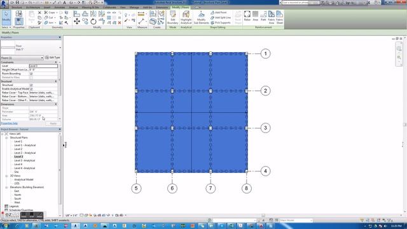The width and height of the screenshot is (407, 229).
Task: Select the Rebar tool
Action: (x=247, y=16)
